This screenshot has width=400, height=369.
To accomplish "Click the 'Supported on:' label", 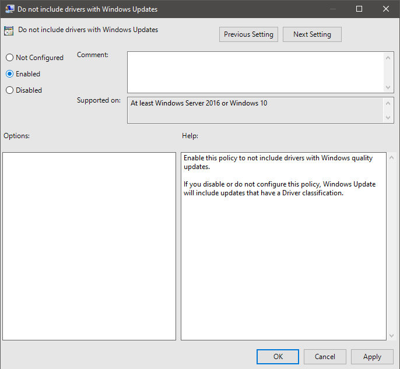I will click(99, 100).
